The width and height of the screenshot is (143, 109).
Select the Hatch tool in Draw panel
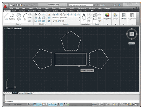click(30, 21)
